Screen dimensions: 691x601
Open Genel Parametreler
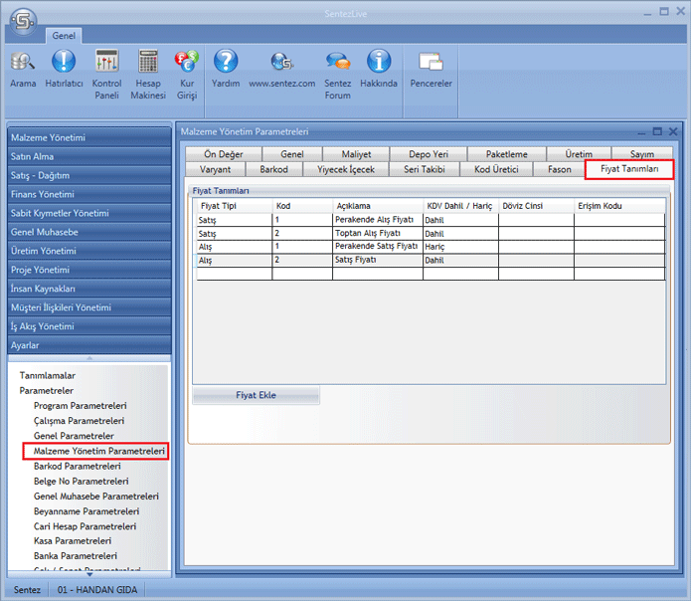(x=74, y=436)
